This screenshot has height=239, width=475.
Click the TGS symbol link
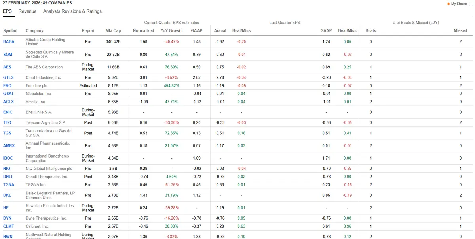point(7,133)
